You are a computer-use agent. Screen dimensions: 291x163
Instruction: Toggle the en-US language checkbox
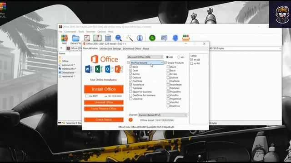191,60
